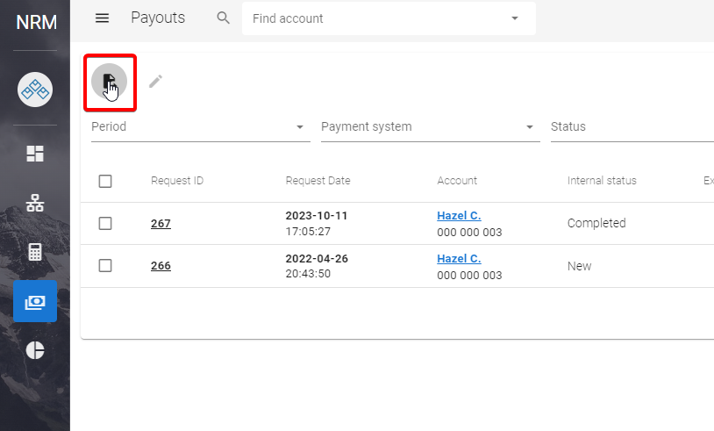
Task: Click the export file icon button
Action: click(110, 82)
